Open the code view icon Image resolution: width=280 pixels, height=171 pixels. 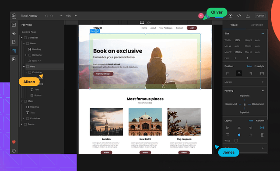pos(239,16)
